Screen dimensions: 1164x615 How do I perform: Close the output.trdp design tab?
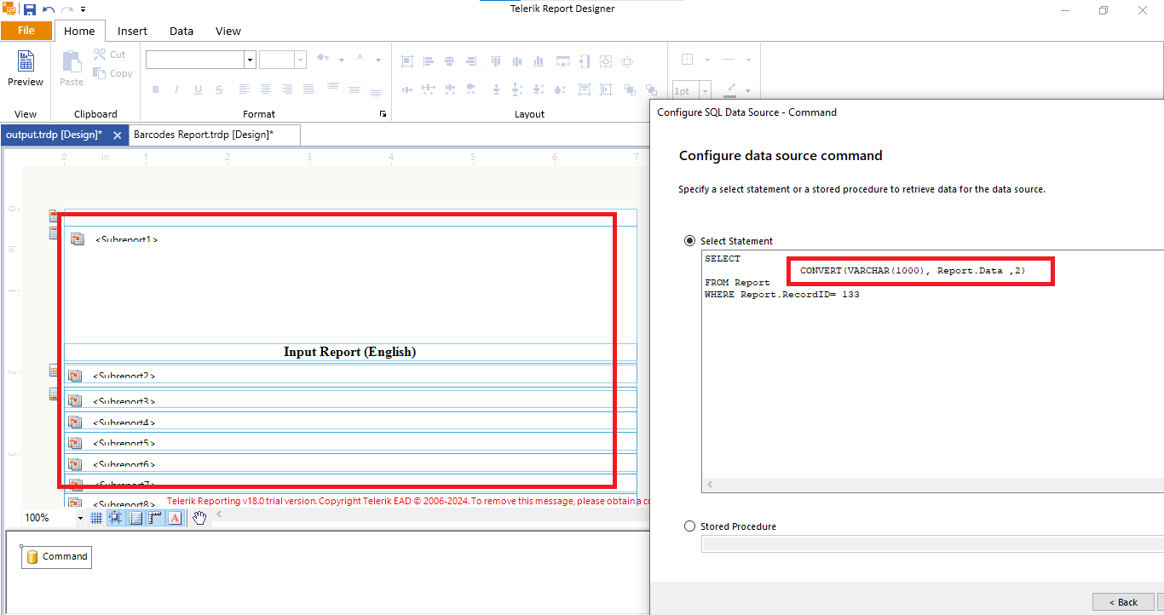coord(117,135)
